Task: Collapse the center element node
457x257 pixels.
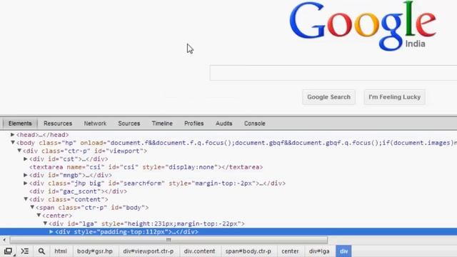Action: coord(39,216)
